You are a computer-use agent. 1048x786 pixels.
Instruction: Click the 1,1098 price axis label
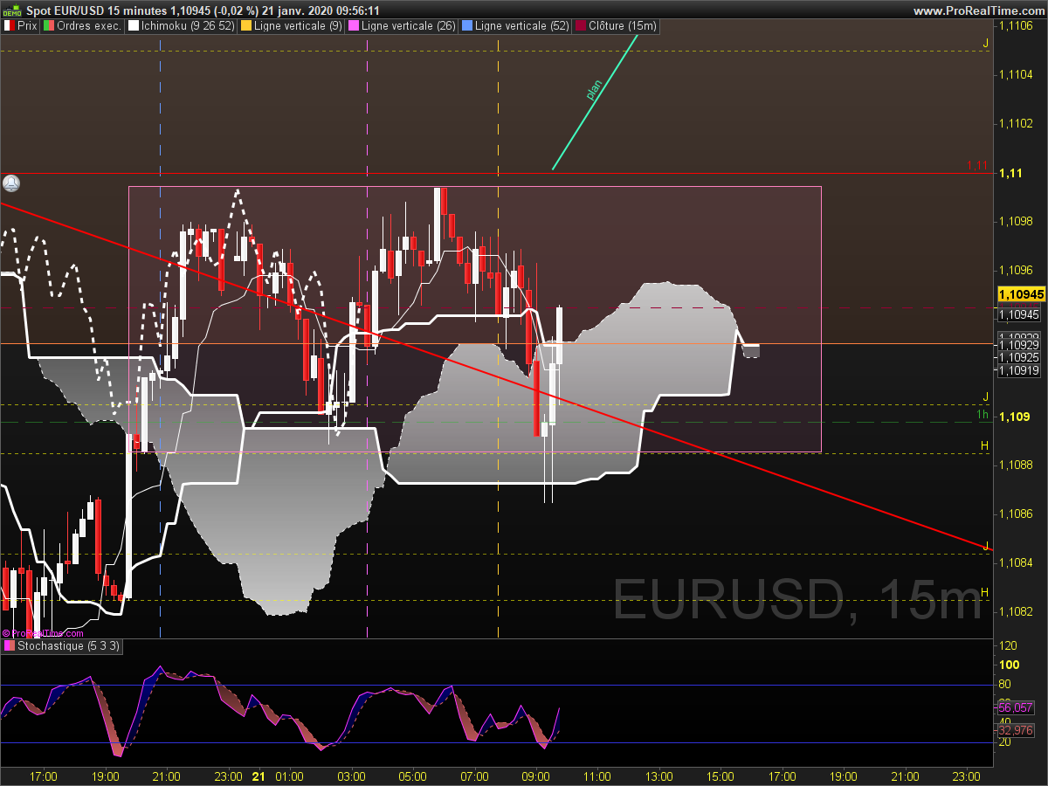pyautogui.click(x=1016, y=221)
